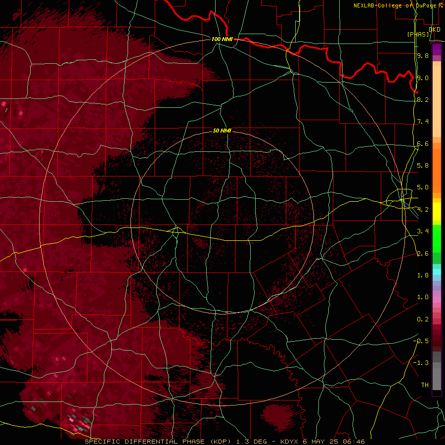The height and width of the screenshot is (445, 445).
Task: Click the 7.4 legend value
Action: click(x=423, y=122)
